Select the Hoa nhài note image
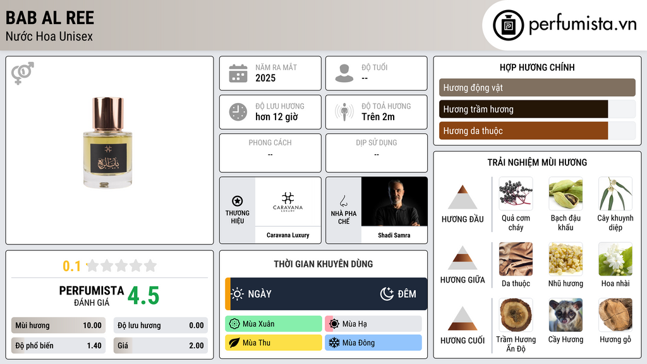The width and height of the screenshot is (647, 364). pyautogui.click(x=615, y=259)
